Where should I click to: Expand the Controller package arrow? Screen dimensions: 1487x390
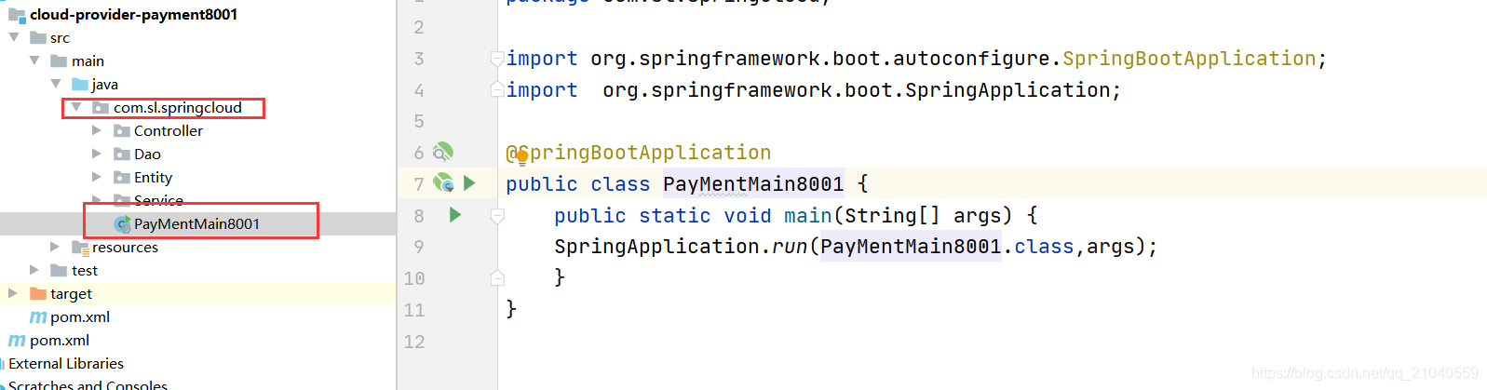97,130
